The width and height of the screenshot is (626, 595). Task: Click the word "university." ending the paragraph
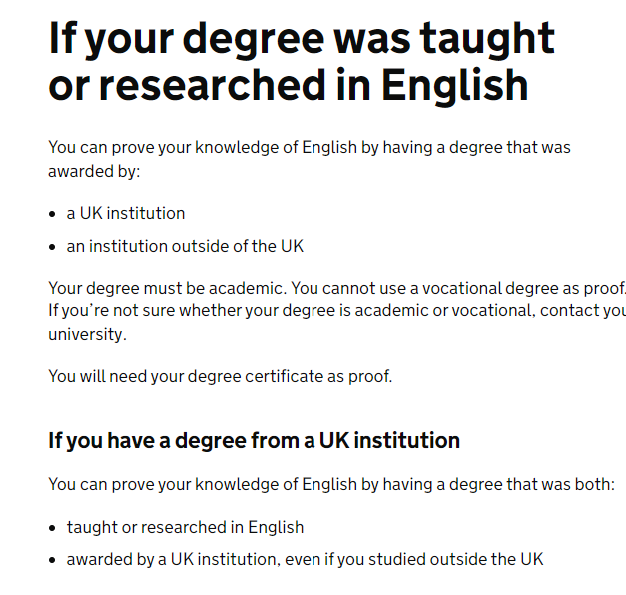88,333
